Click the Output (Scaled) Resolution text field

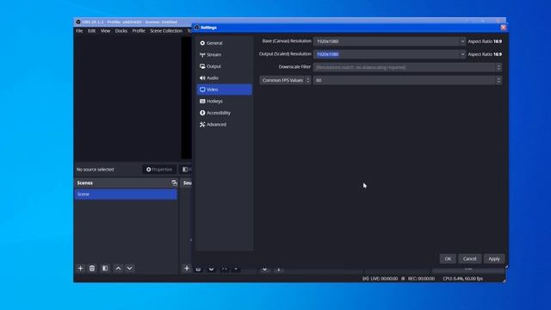click(387, 54)
